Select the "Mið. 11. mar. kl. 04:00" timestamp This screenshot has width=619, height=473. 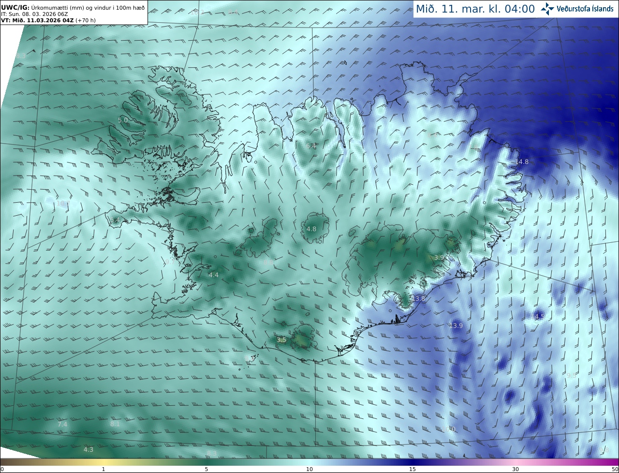pyautogui.click(x=475, y=9)
